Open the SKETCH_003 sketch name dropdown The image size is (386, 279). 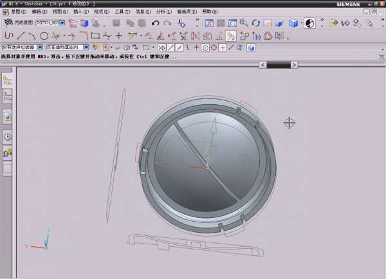point(62,23)
